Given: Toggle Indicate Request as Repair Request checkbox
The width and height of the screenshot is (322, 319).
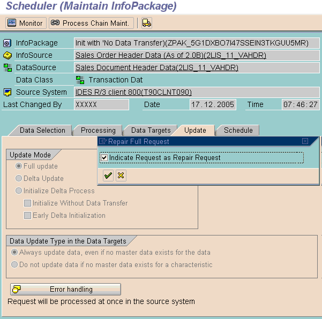Looking at the screenshot, I should 104,158.
